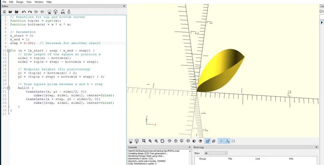324x165 pixels.
Task: Switch to the Bottom view
Action: tap(182, 141)
